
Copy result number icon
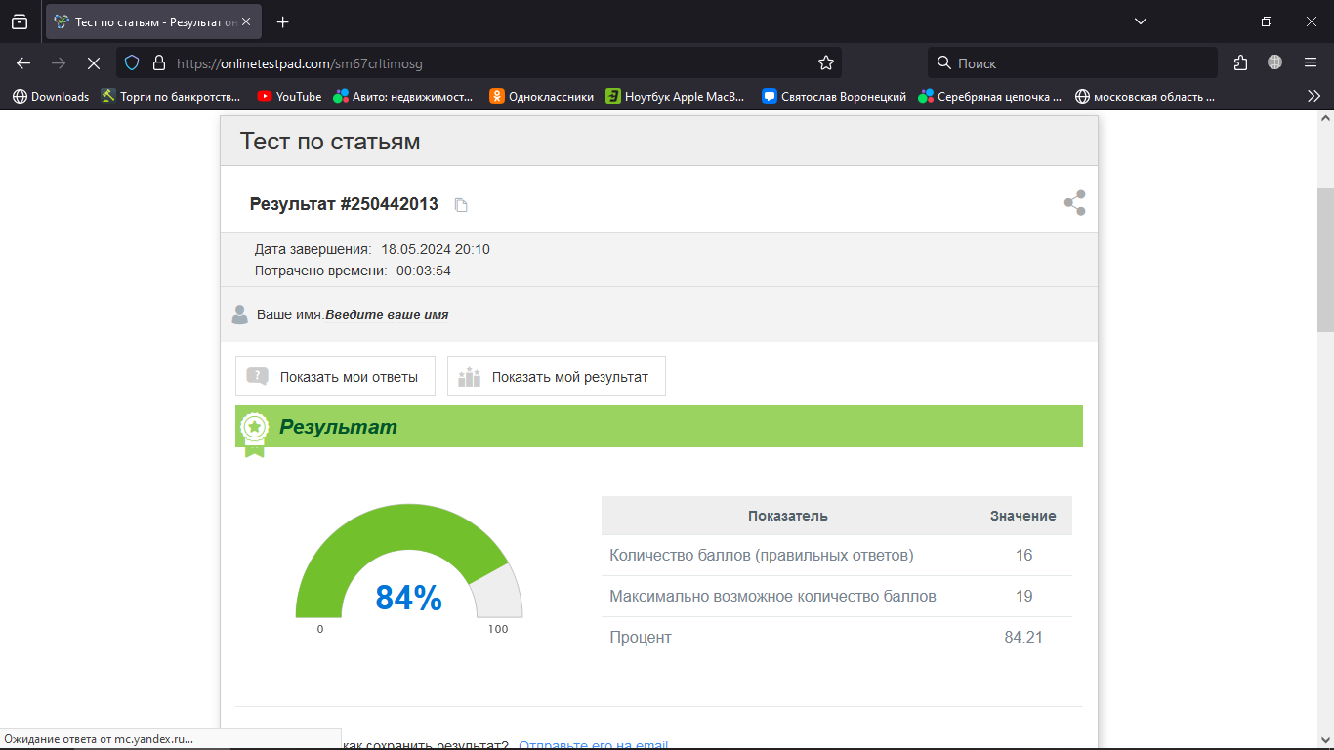tap(461, 205)
